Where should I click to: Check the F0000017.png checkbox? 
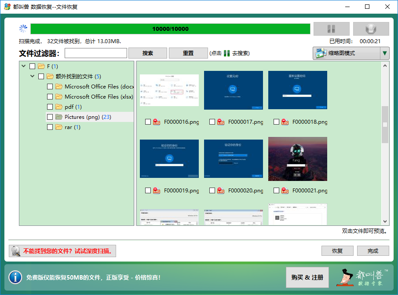point(212,122)
